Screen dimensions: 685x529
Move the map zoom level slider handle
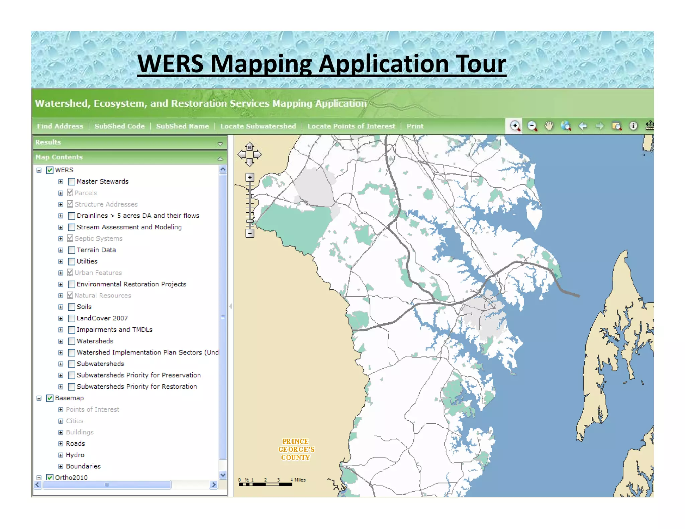pyautogui.click(x=250, y=221)
